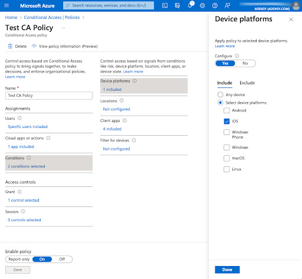Show the info tooltip next to Filter for devices
The height and width of the screenshot is (279, 302).
(134, 140)
